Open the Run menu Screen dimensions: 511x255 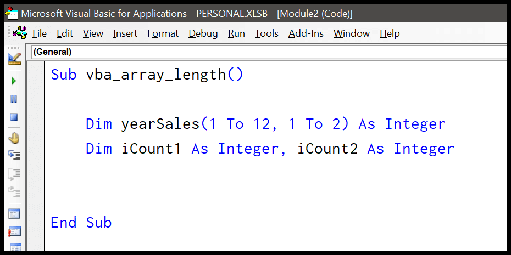click(236, 33)
